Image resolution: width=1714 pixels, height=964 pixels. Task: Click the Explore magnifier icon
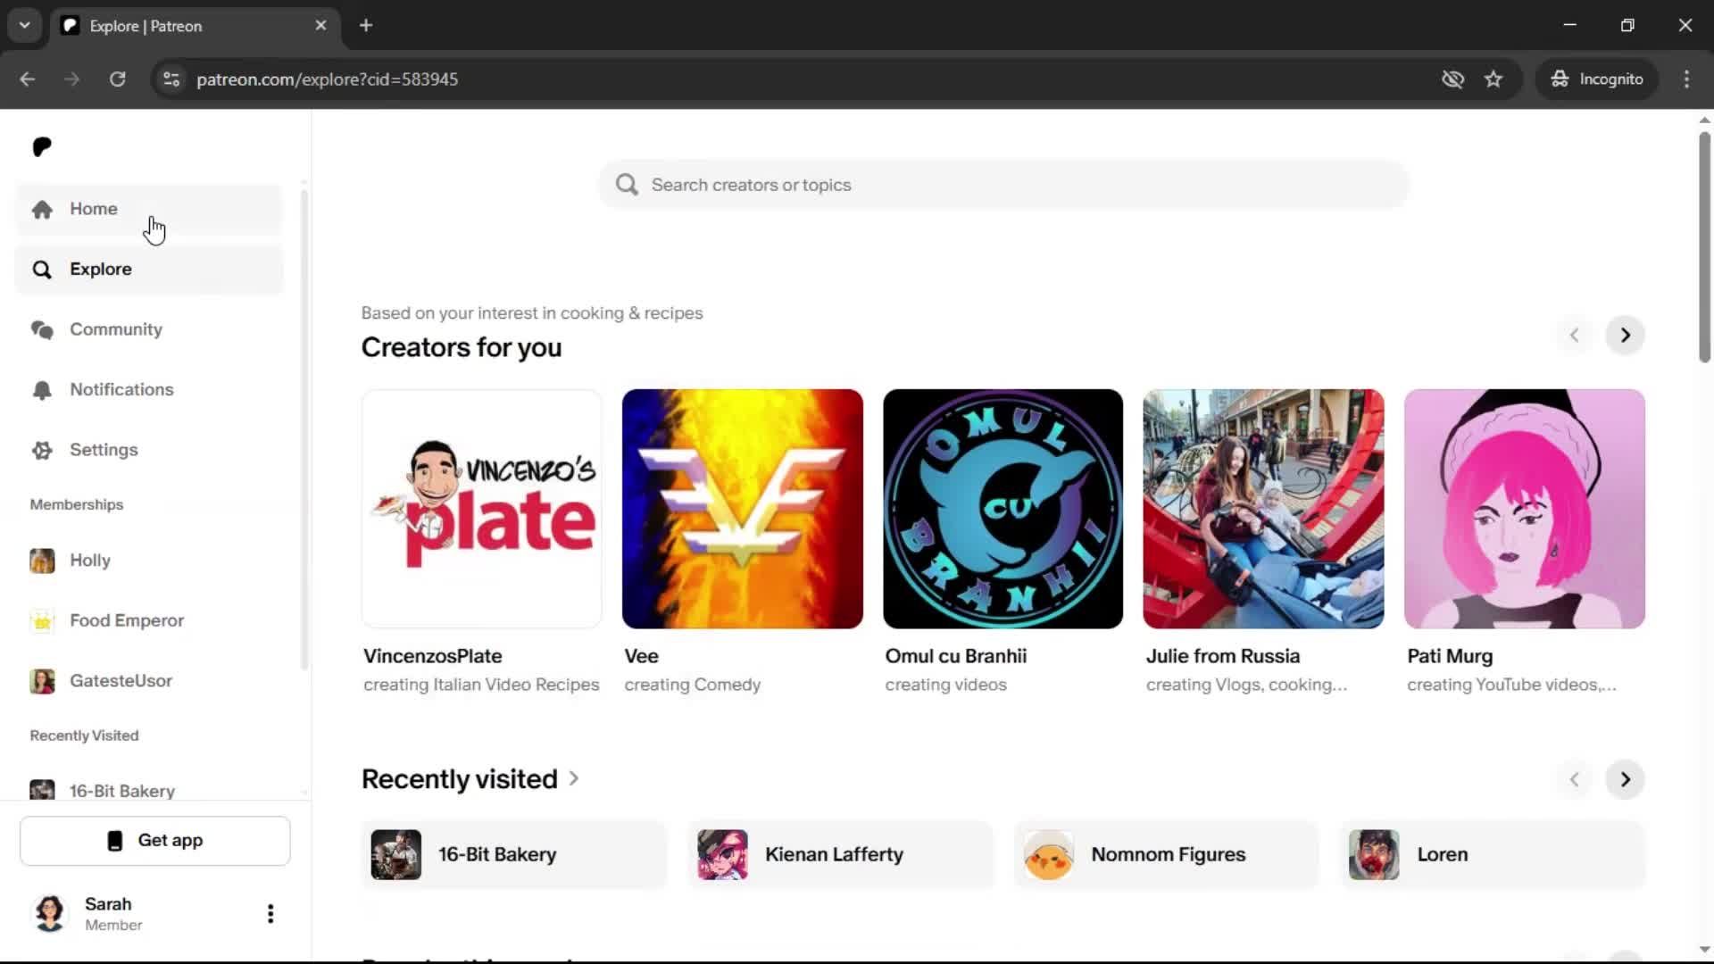point(42,270)
